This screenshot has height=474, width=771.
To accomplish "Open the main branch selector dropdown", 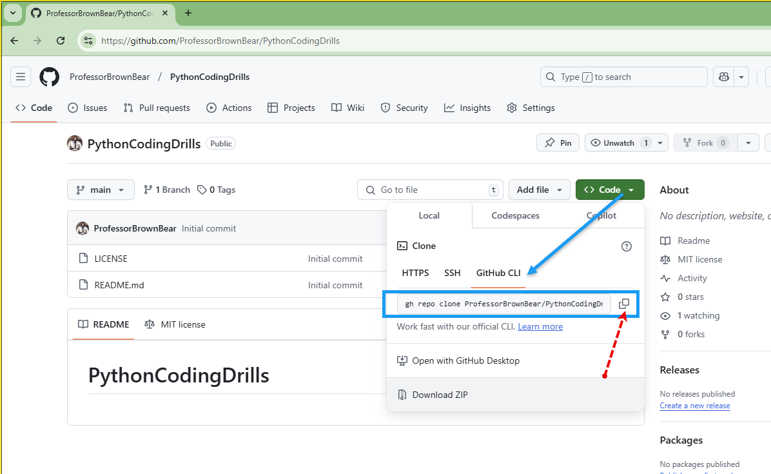I will (101, 190).
